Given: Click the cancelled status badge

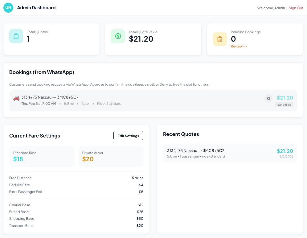Looking at the screenshot, I should pos(284,105).
